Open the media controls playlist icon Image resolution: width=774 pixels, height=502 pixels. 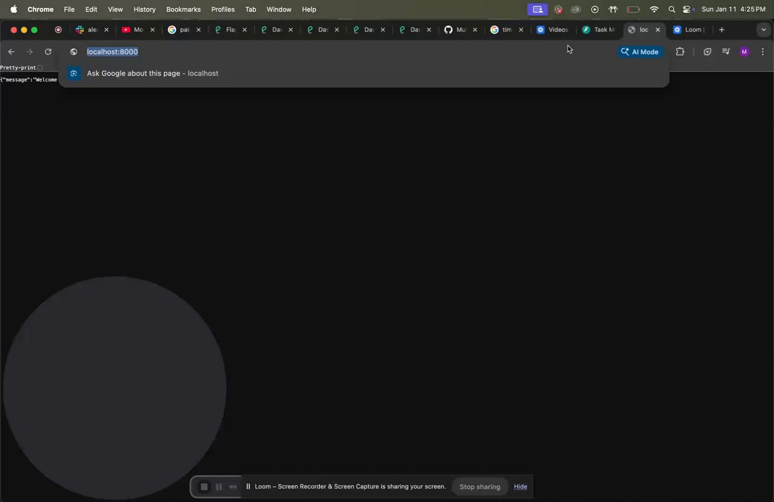click(x=726, y=52)
